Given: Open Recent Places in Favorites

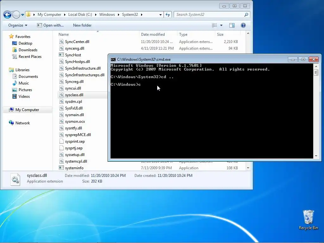Looking at the screenshot, I should (30, 56).
